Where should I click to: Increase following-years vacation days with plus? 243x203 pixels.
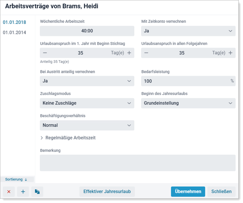click(230, 53)
